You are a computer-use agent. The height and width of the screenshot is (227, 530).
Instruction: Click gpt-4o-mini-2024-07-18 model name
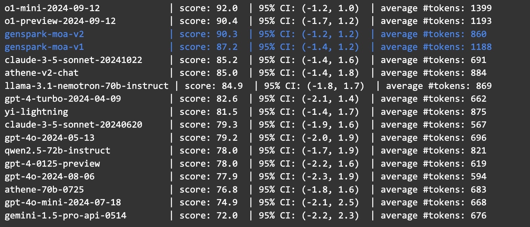pyautogui.click(x=63, y=202)
